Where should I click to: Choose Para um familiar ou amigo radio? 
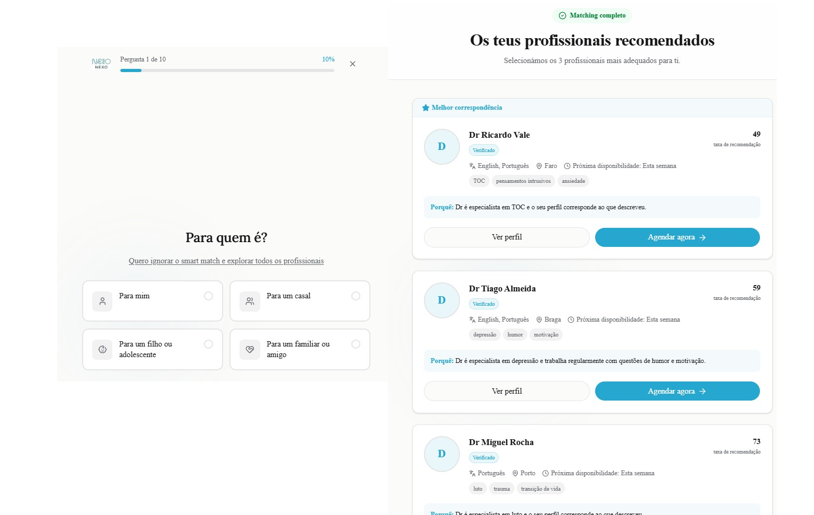tap(356, 344)
